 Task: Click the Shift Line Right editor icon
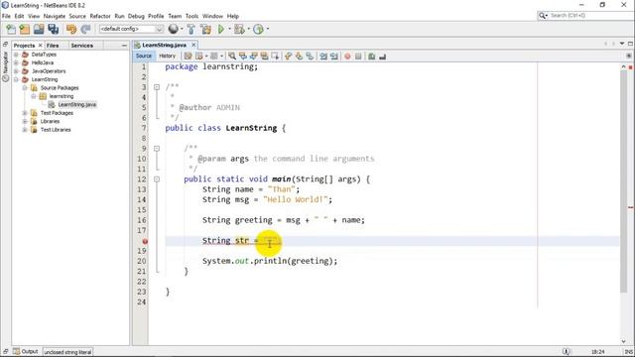334,57
